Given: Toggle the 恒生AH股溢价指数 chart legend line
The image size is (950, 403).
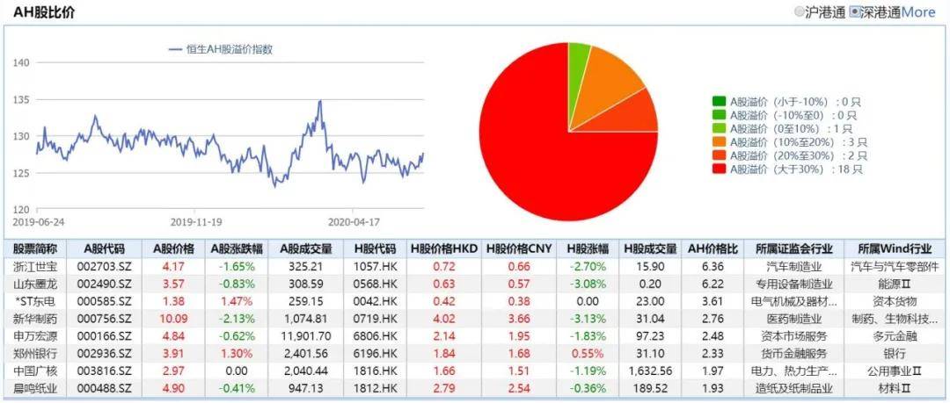Looking at the screenshot, I should coord(221,50).
